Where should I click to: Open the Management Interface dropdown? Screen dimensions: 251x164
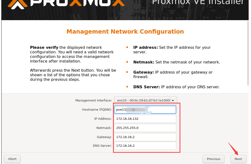click(x=146, y=100)
